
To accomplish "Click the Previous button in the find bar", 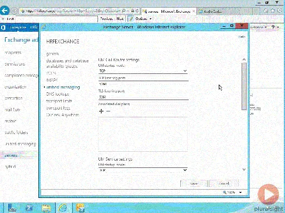I will [x=106, y=19].
